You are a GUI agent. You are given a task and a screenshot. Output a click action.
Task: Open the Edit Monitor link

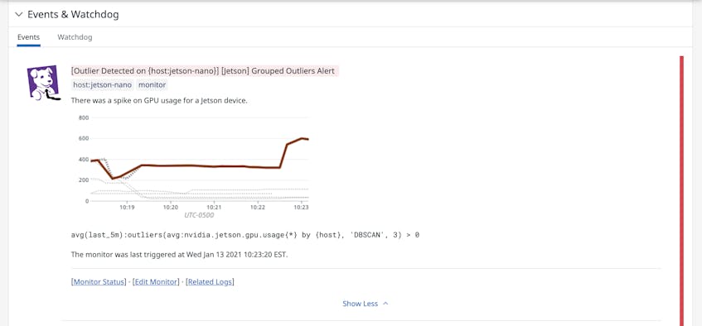(x=156, y=281)
